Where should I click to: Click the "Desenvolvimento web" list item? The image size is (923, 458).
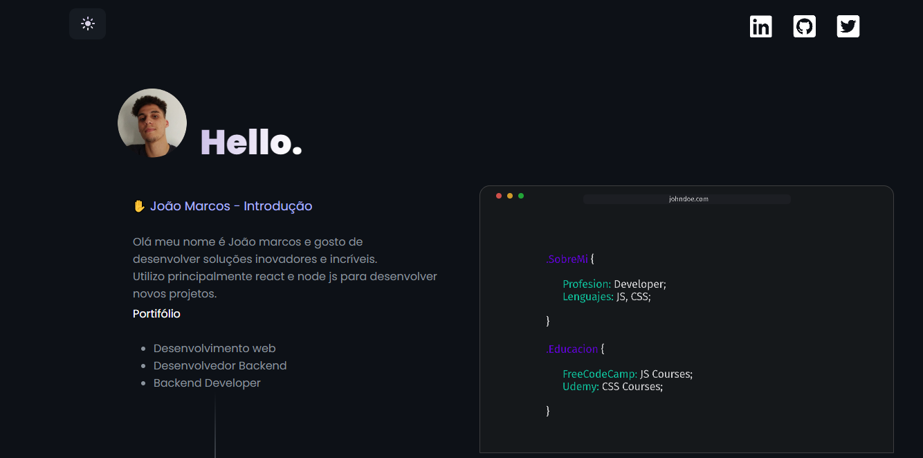(214, 348)
